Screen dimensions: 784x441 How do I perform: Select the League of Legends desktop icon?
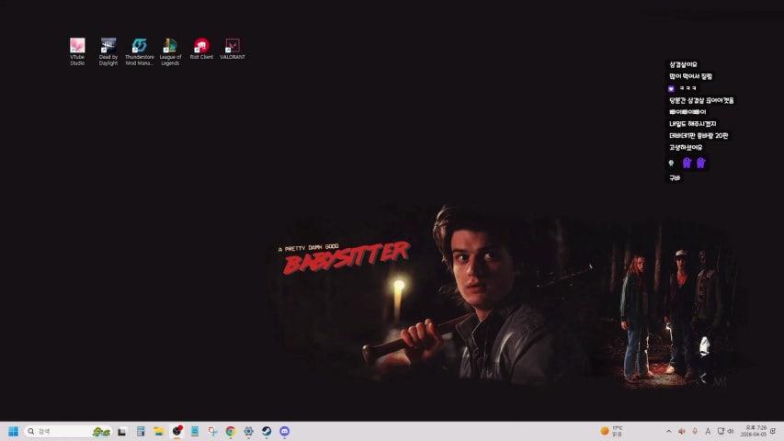pyautogui.click(x=170, y=46)
